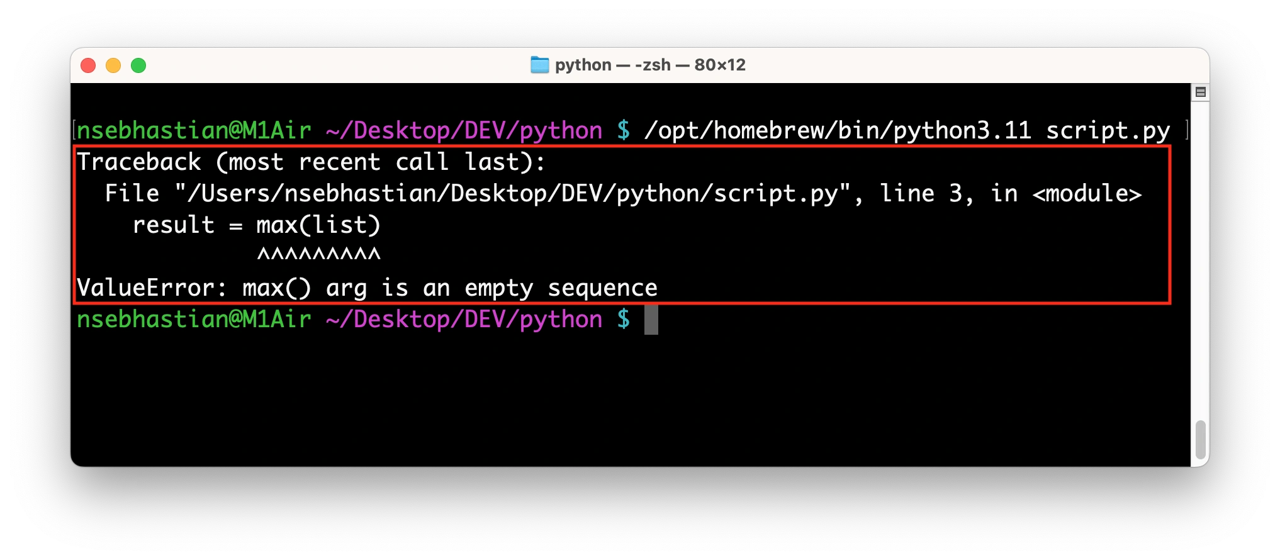Click the terminal scrollbar thumb
Screen dimensions: 1280x560
pyautogui.click(x=1200, y=440)
